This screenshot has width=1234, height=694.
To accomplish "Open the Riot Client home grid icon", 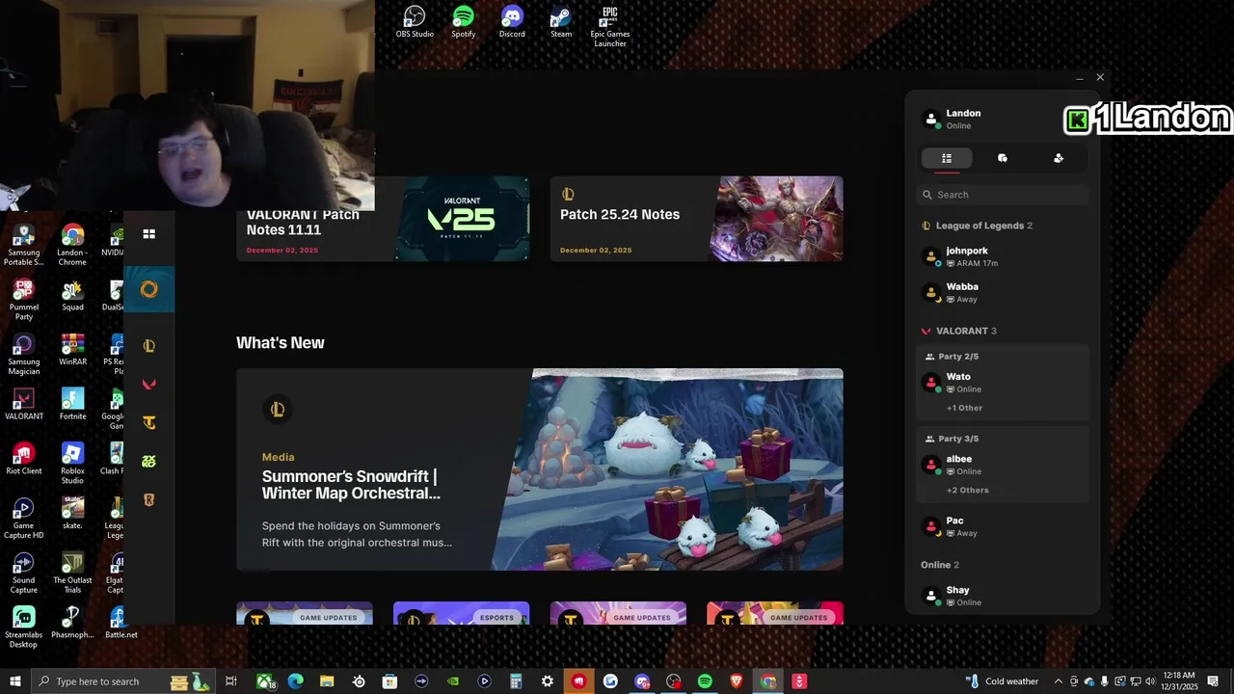I will pyautogui.click(x=148, y=233).
